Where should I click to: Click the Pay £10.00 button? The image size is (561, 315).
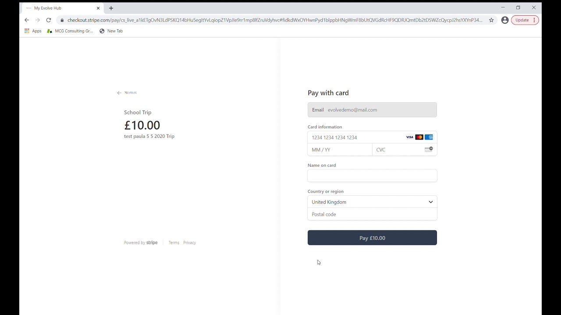372,238
